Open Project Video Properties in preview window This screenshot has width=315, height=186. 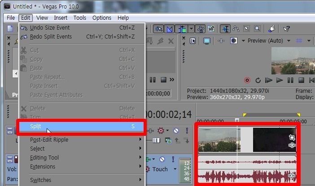[192, 41]
